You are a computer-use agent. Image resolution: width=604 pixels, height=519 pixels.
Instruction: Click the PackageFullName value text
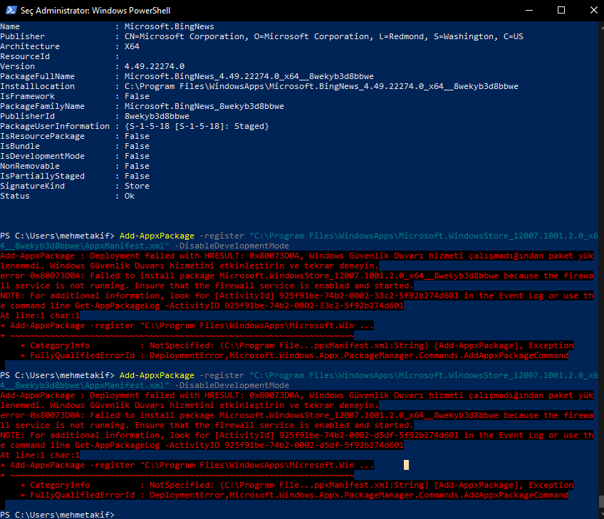click(249, 76)
